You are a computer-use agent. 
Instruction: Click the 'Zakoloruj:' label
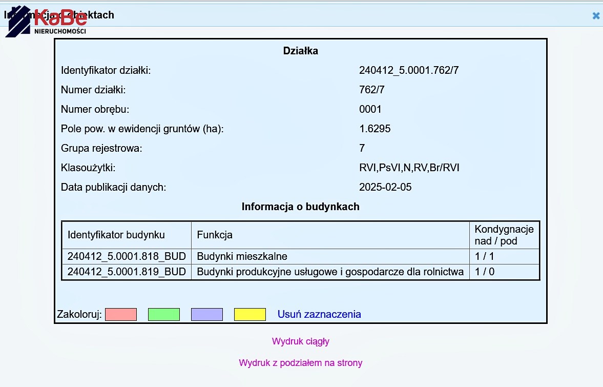tap(79, 314)
